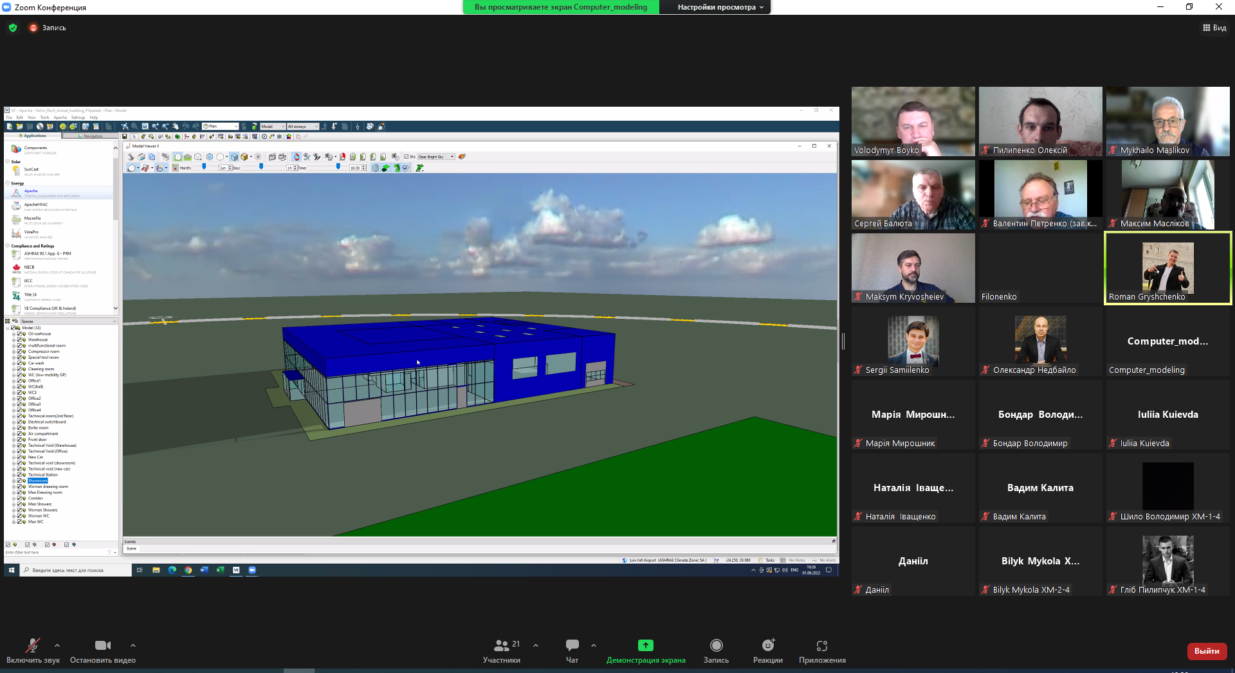
Task: Click Roman Gryshchenko's video thumbnail
Action: (x=1168, y=268)
